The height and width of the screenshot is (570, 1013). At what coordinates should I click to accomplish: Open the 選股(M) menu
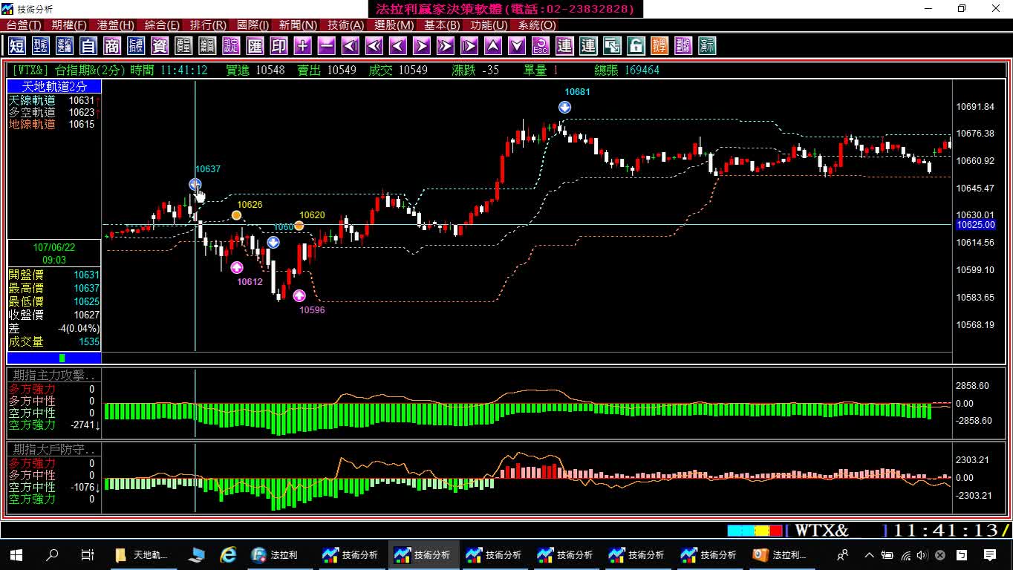click(x=394, y=25)
